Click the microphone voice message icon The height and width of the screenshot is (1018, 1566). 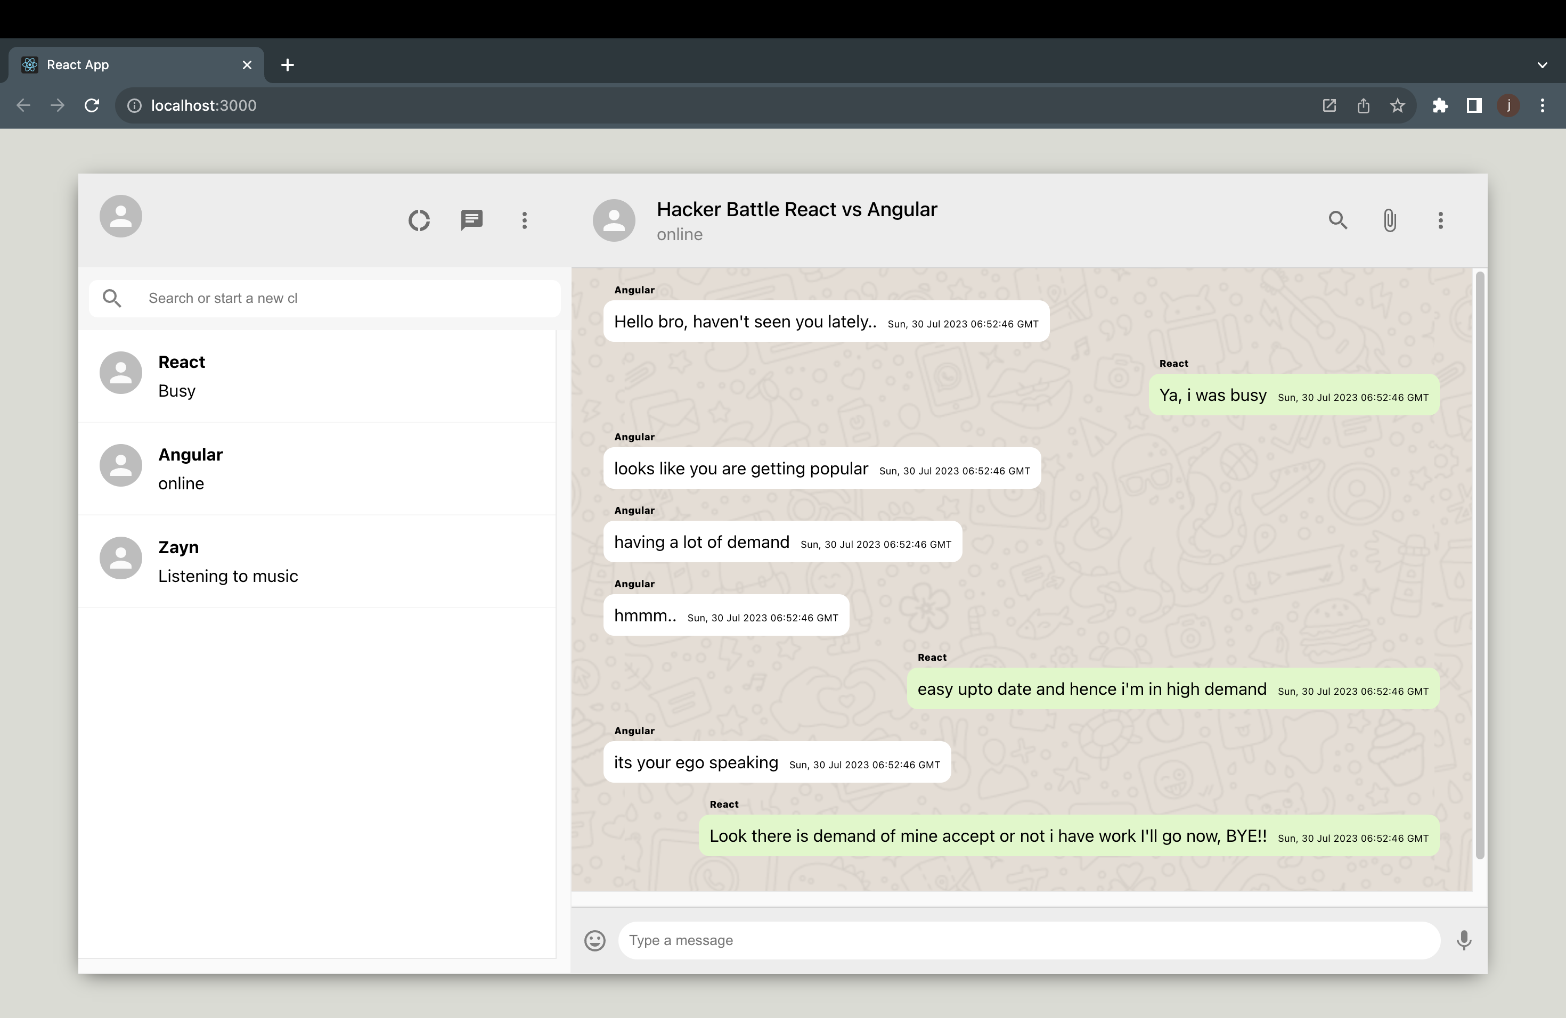tap(1464, 940)
